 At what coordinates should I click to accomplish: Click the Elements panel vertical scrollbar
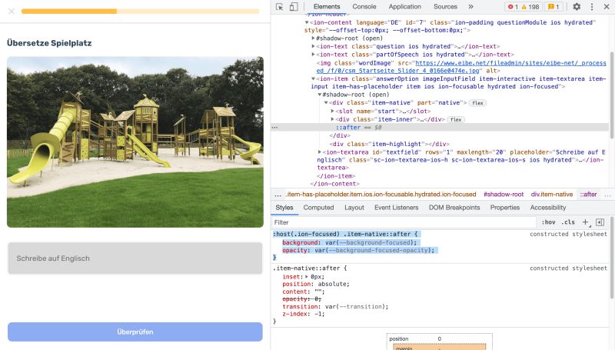612,94
